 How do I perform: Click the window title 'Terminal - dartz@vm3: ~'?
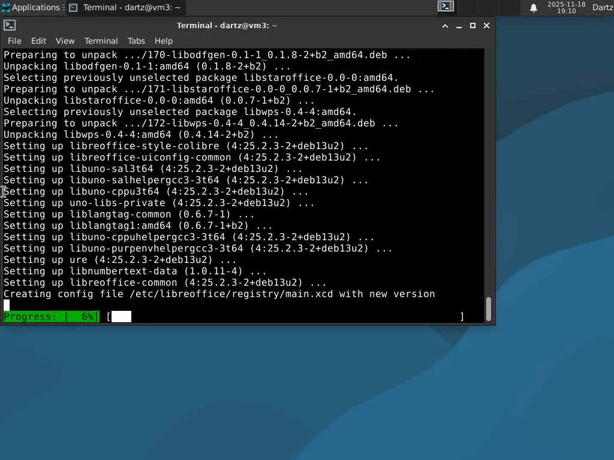click(x=227, y=26)
